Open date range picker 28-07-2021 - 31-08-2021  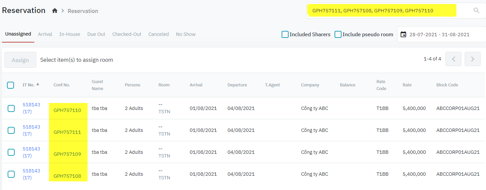point(439,35)
